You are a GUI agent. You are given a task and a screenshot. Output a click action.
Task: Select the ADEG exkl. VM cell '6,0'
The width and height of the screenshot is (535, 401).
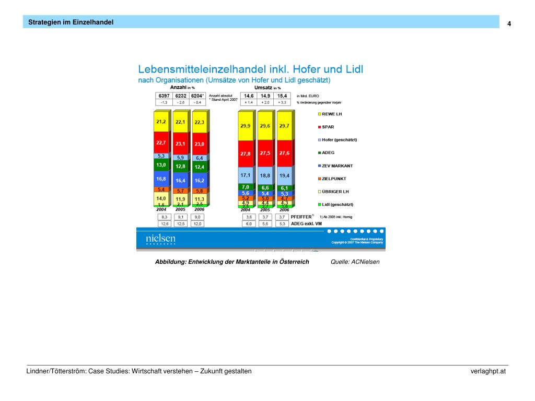point(249,224)
